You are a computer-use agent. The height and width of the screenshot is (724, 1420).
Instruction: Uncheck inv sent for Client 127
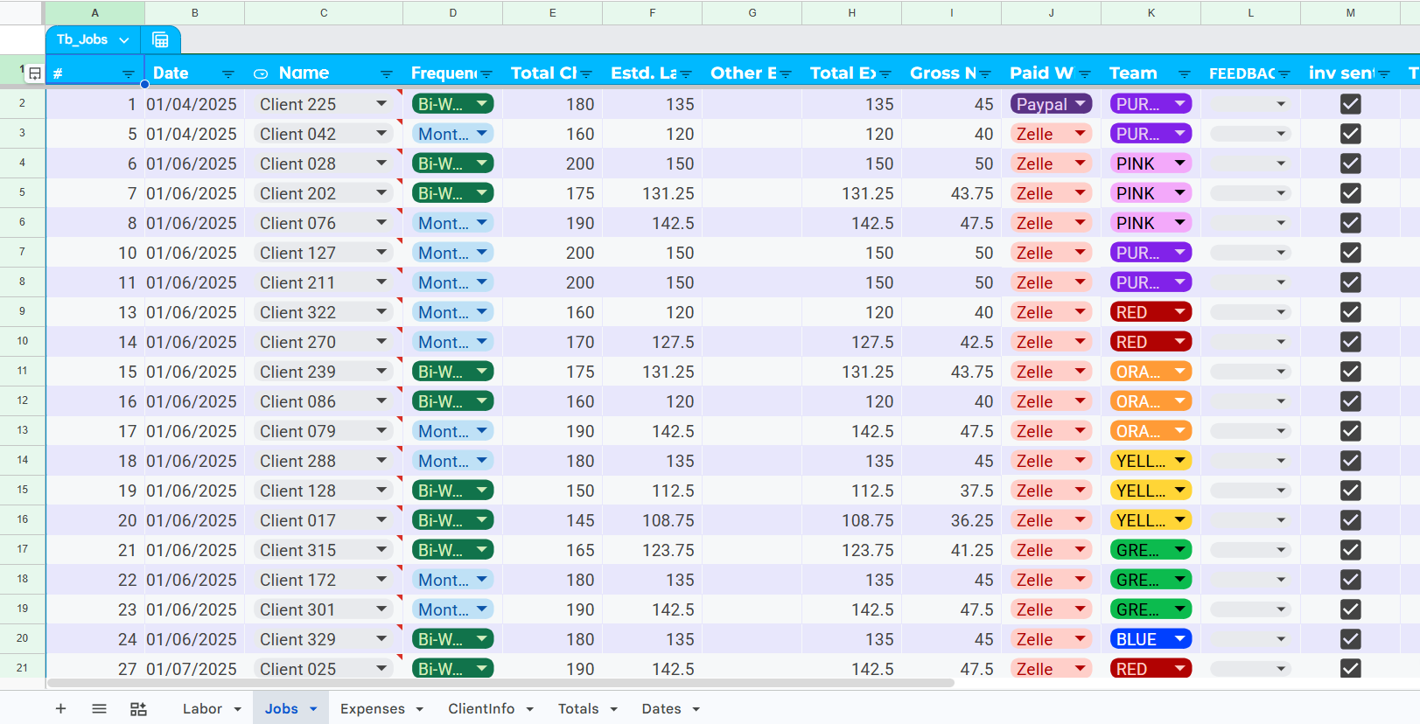(x=1351, y=253)
